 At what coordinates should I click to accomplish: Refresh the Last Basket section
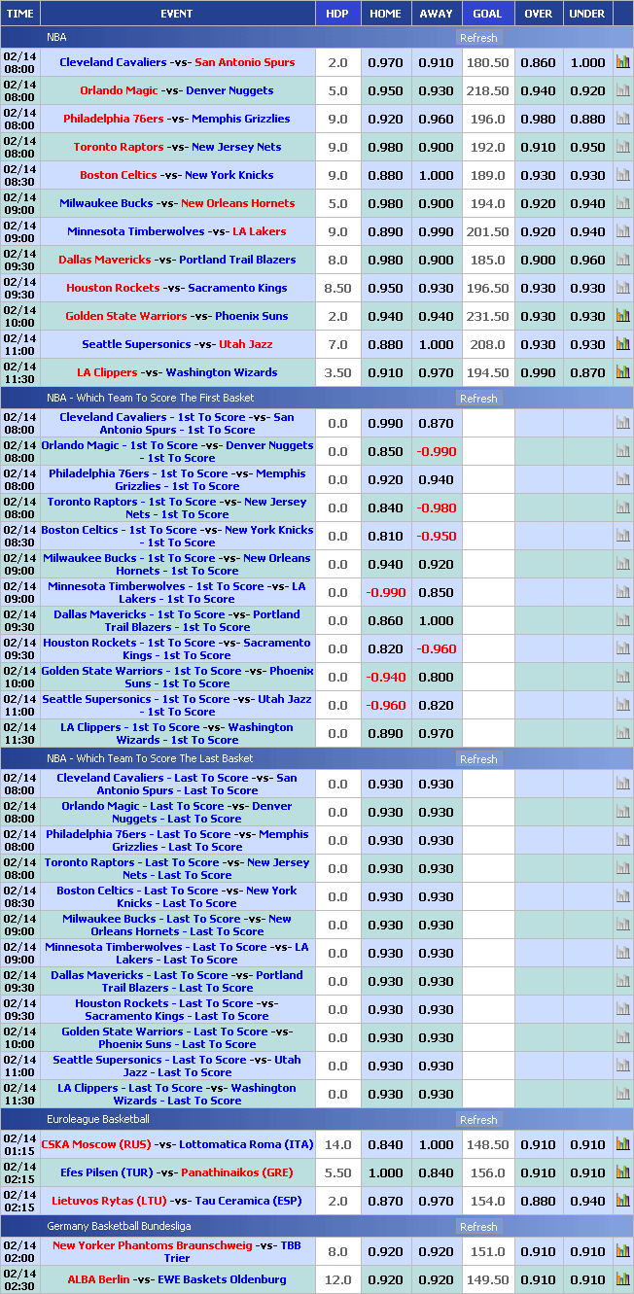tap(478, 759)
